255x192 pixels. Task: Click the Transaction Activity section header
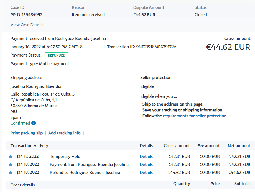click(x=29, y=146)
